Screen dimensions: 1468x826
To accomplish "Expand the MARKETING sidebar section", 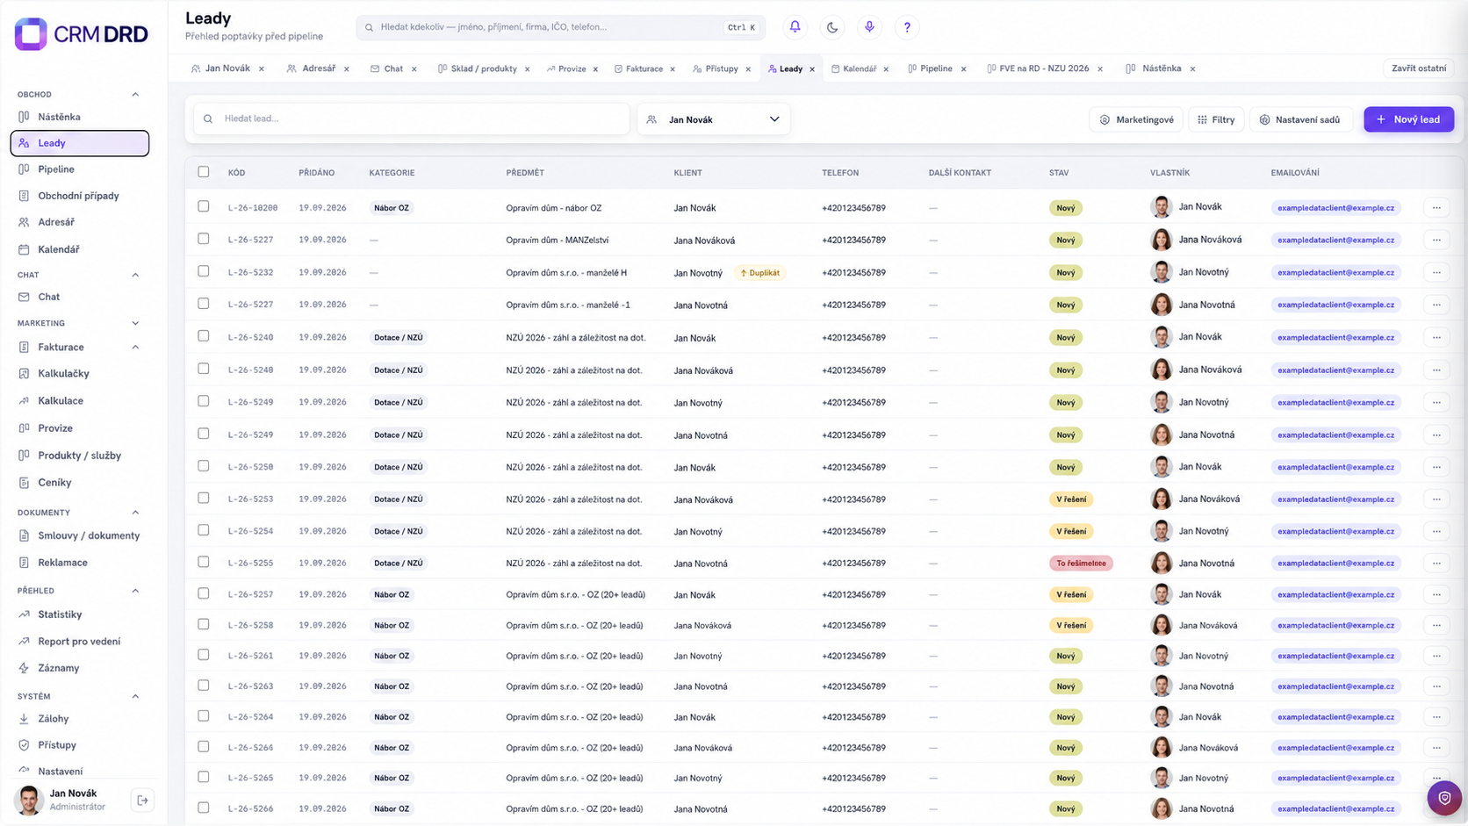I will [x=135, y=323].
